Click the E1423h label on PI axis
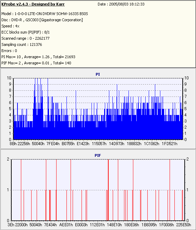This screenshot has width=196, height=230. pos(83,144)
